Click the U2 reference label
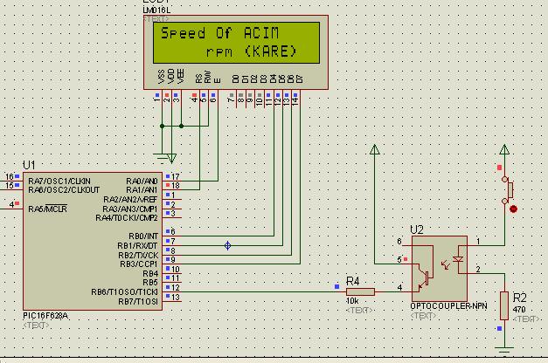 [x=417, y=229]
